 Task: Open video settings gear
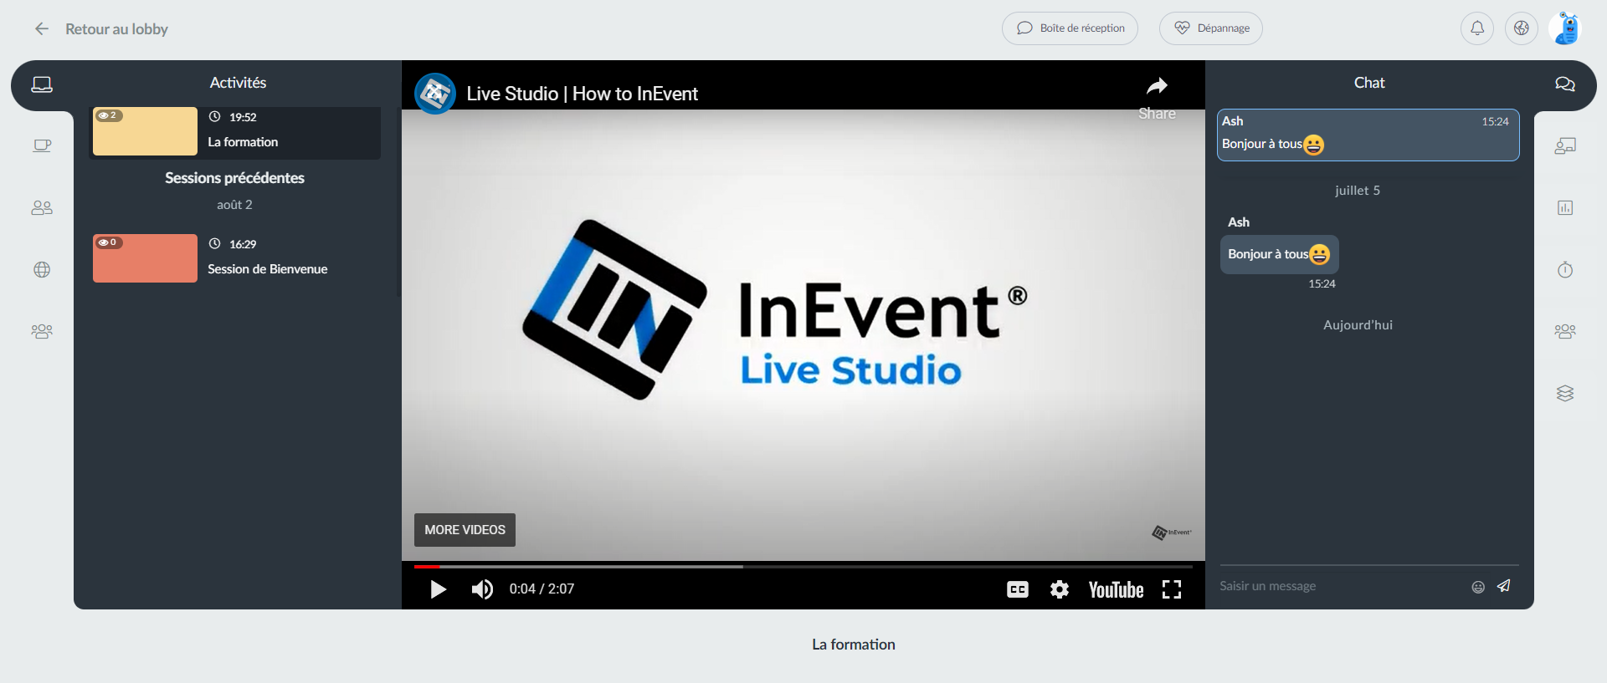click(x=1060, y=589)
